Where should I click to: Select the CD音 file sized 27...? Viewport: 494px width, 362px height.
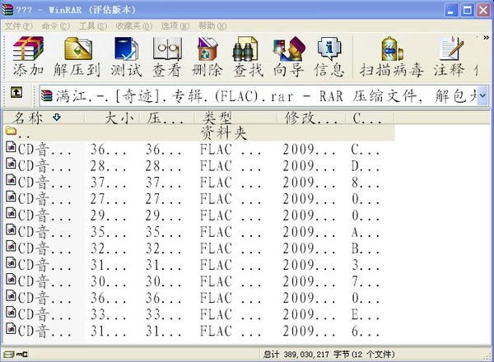[x=199, y=198]
